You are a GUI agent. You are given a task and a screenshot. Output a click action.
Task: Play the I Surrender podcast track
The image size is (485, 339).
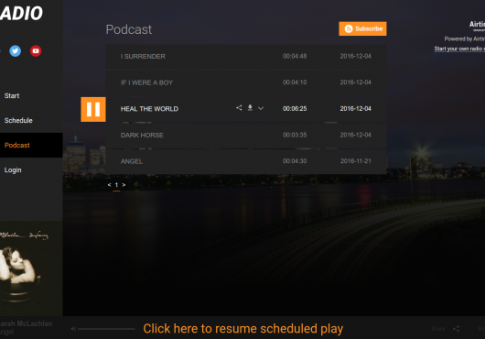coord(246,56)
